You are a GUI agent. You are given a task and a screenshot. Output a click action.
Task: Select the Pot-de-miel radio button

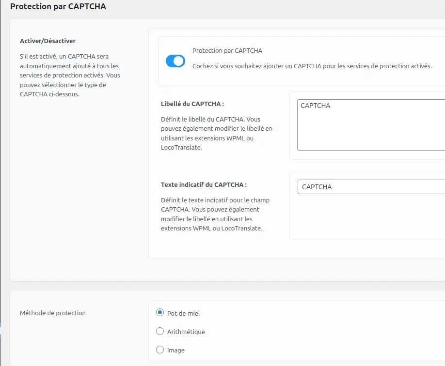(160, 313)
